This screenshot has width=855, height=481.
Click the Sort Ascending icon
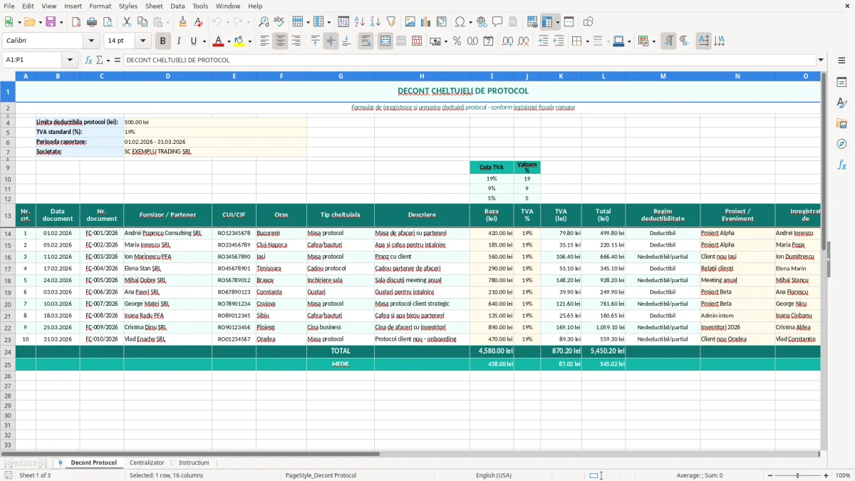(x=360, y=22)
